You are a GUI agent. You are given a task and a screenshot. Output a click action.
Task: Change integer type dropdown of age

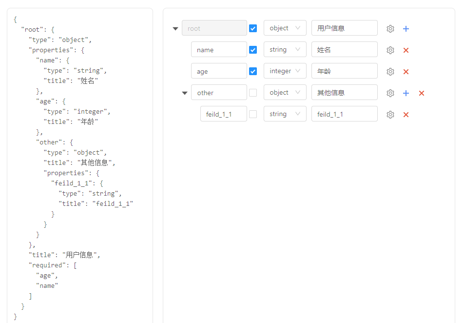(285, 71)
